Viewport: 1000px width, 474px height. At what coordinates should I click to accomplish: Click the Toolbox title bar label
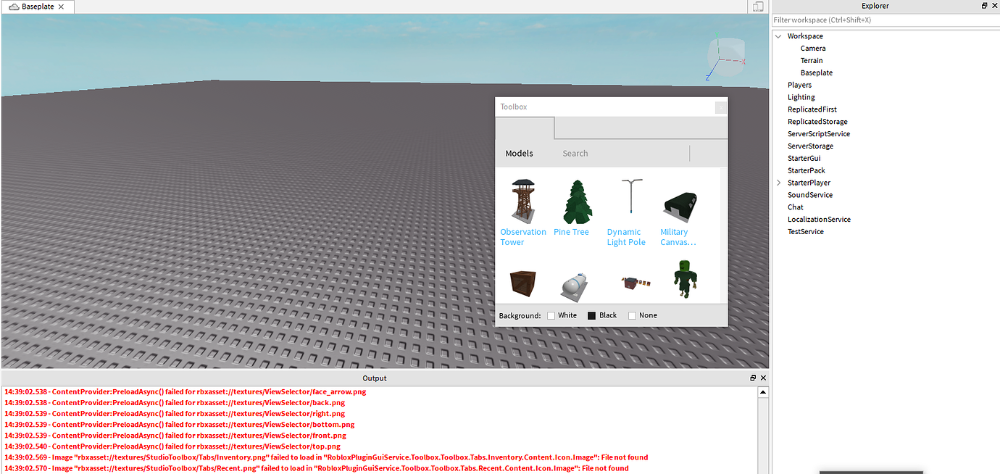click(x=514, y=107)
